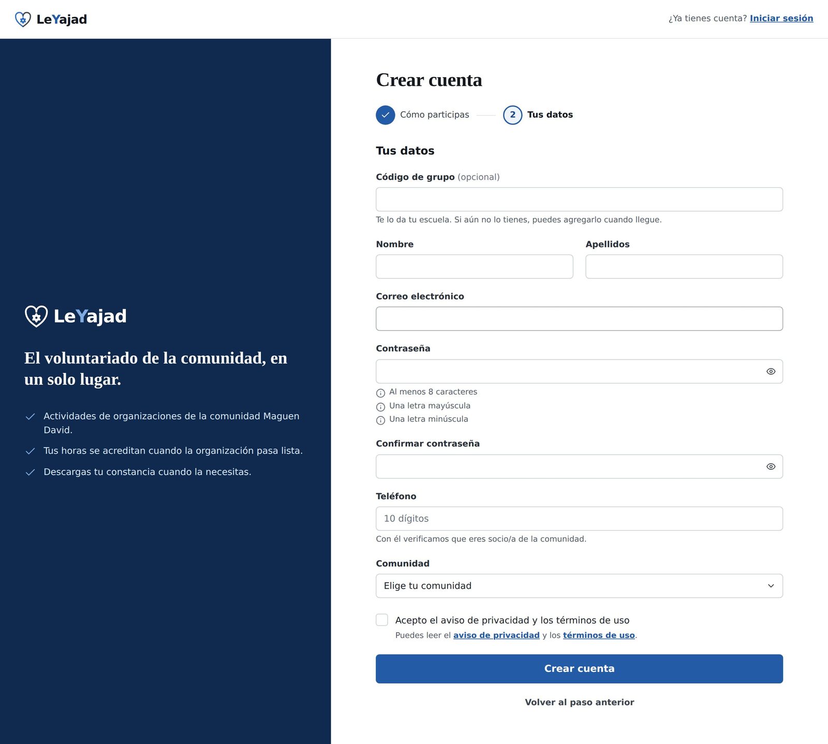828x744 pixels.
Task: Click info icon beside 'Al menos 8 caracteres'
Action: (381, 393)
